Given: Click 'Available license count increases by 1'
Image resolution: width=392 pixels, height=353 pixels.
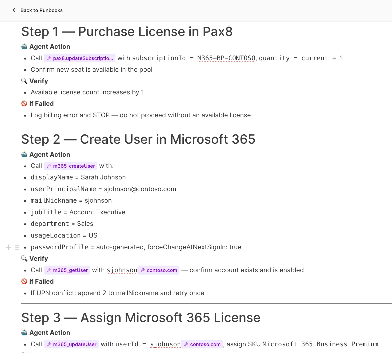Looking at the screenshot, I should 87,92.
